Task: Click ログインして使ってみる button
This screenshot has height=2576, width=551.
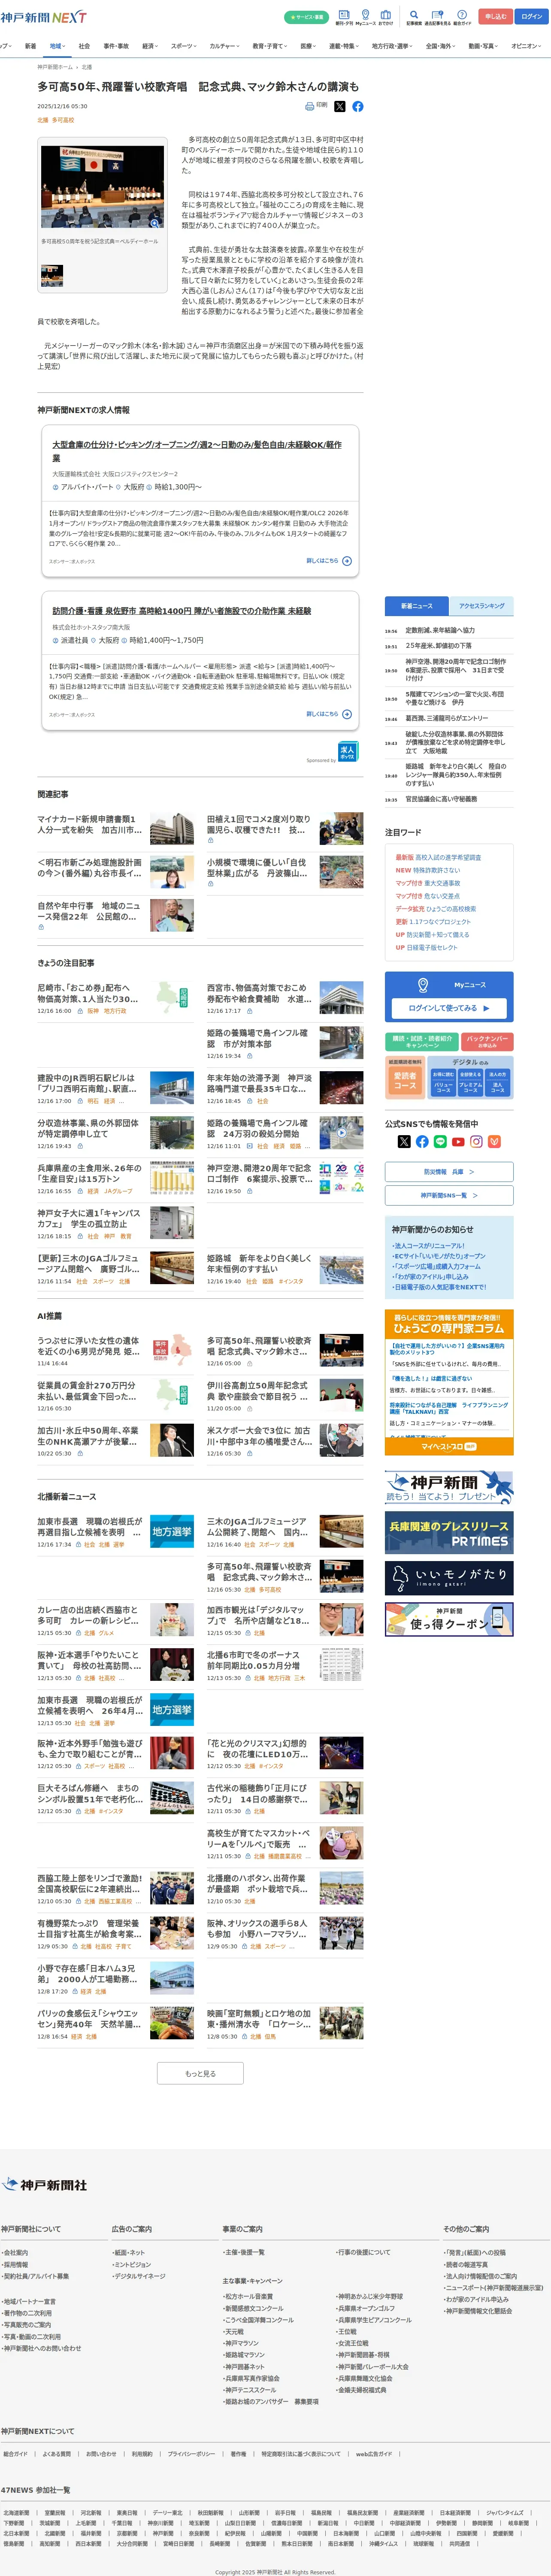Action: (449, 1008)
